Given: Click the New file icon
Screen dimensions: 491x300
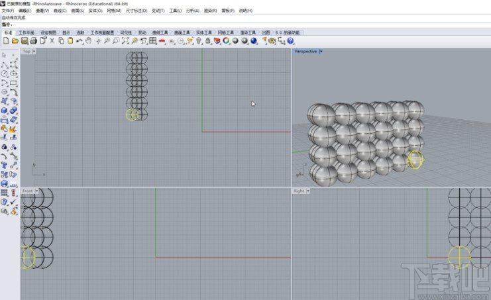Looking at the screenshot, I should click(5, 41).
